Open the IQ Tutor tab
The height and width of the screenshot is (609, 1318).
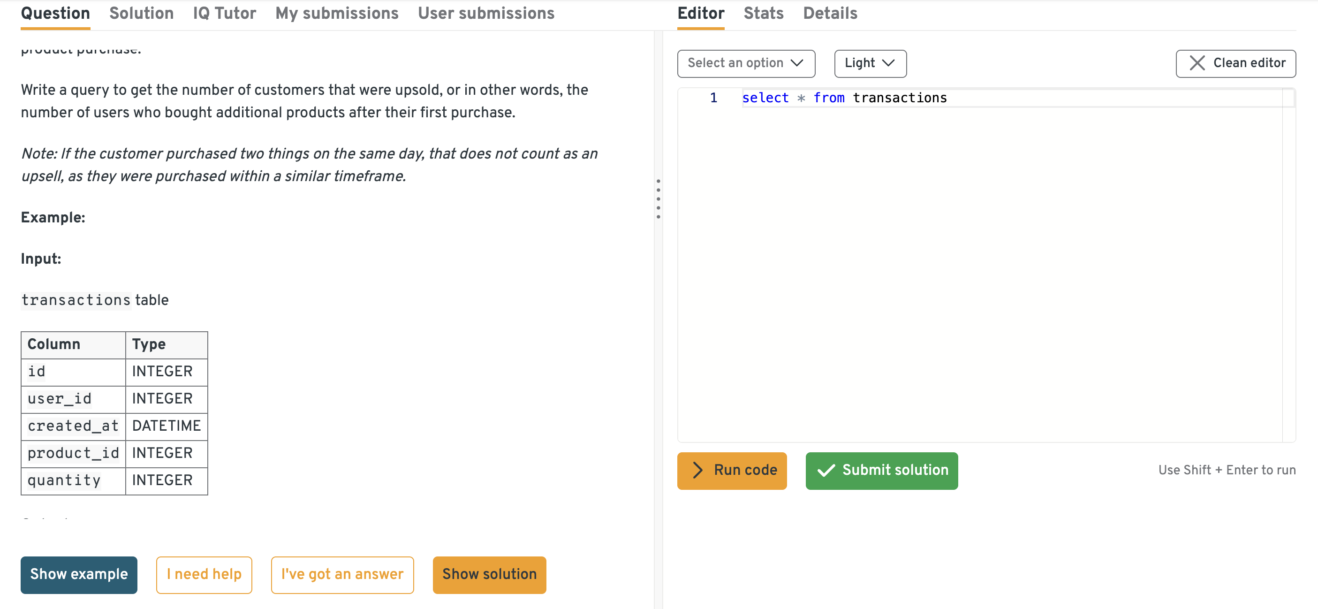(x=224, y=13)
